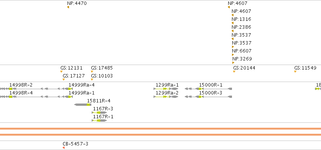Click the 14999Ra-4 transcript label

click(81, 85)
